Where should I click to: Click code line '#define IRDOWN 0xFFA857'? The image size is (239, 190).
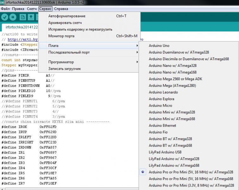click(x=29, y=148)
